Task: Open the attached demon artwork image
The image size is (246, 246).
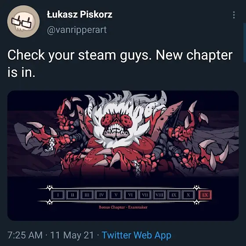Action: (123, 156)
